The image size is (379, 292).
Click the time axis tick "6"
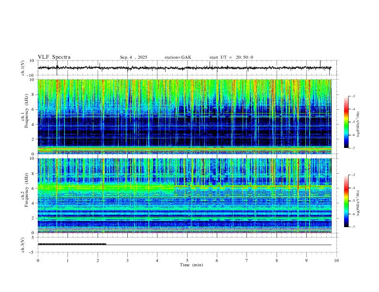pos(217,261)
